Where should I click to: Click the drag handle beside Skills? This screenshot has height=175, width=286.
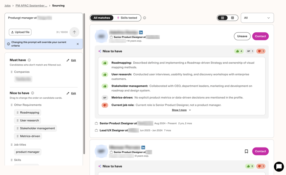[x=12, y=160]
